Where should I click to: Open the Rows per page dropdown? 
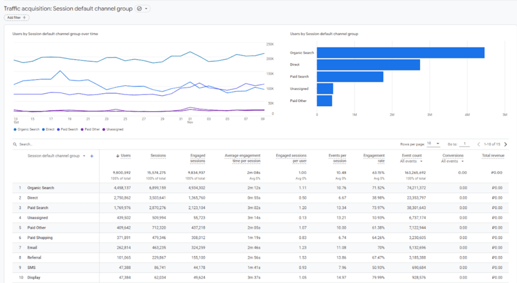[x=433, y=144]
